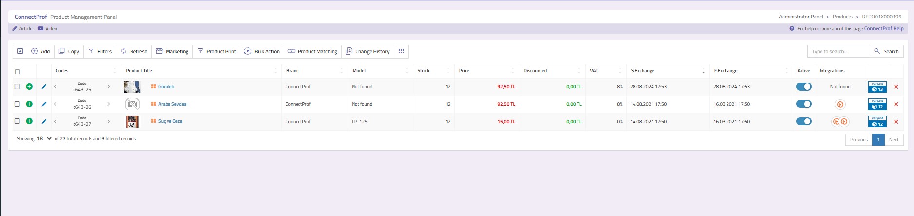Check the select-all header checkbox

click(18, 72)
